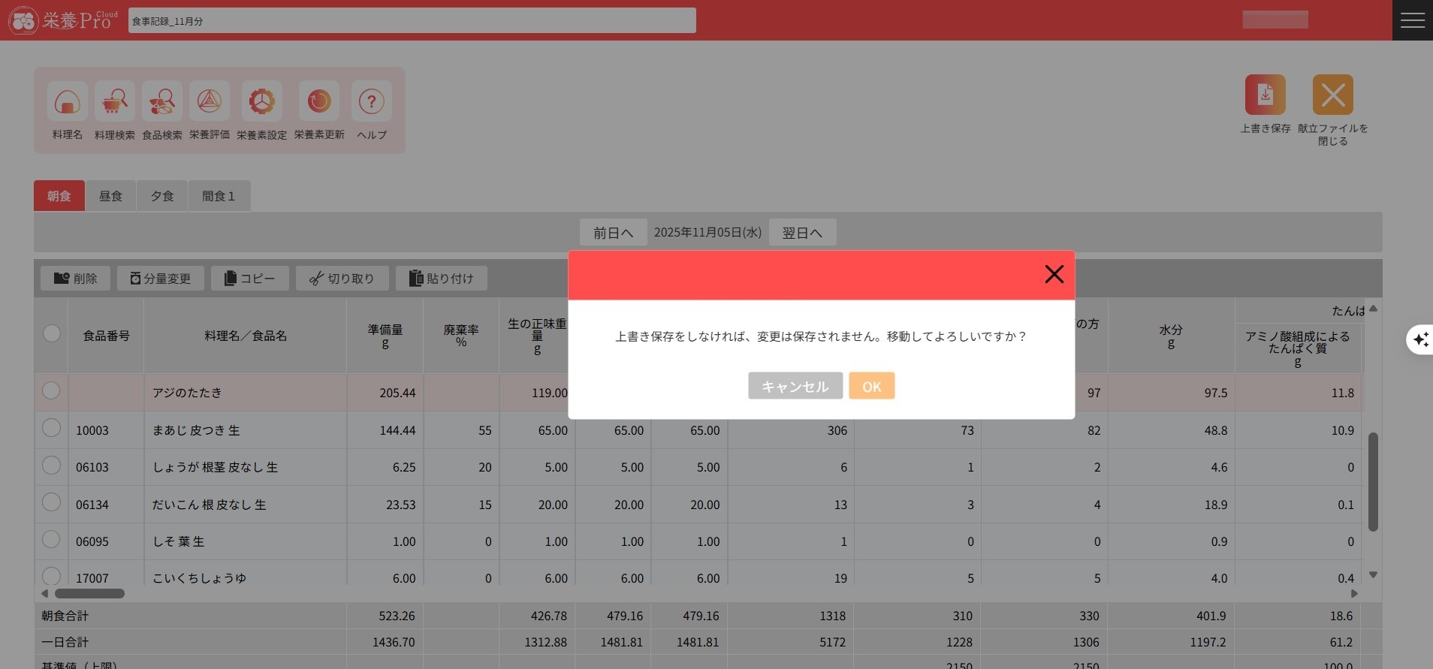
Task: Switch to the 夕食 dinner tab
Action: tap(162, 196)
